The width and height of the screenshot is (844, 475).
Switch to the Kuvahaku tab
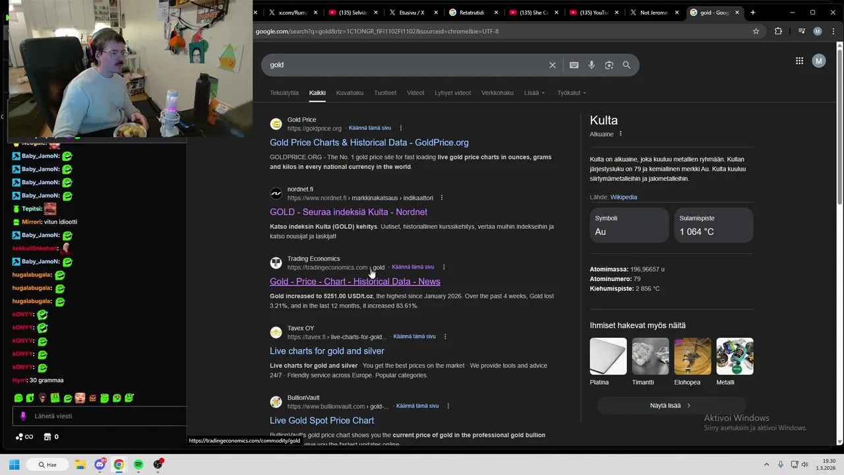tap(349, 93)
